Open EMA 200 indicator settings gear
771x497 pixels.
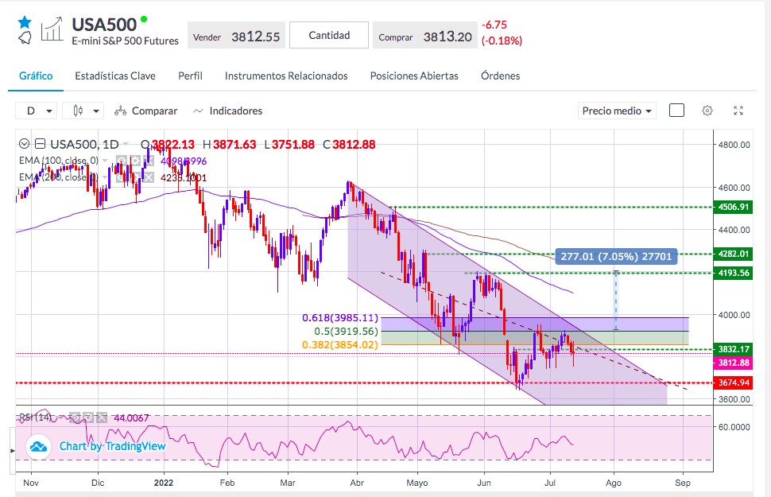[135, 177]
